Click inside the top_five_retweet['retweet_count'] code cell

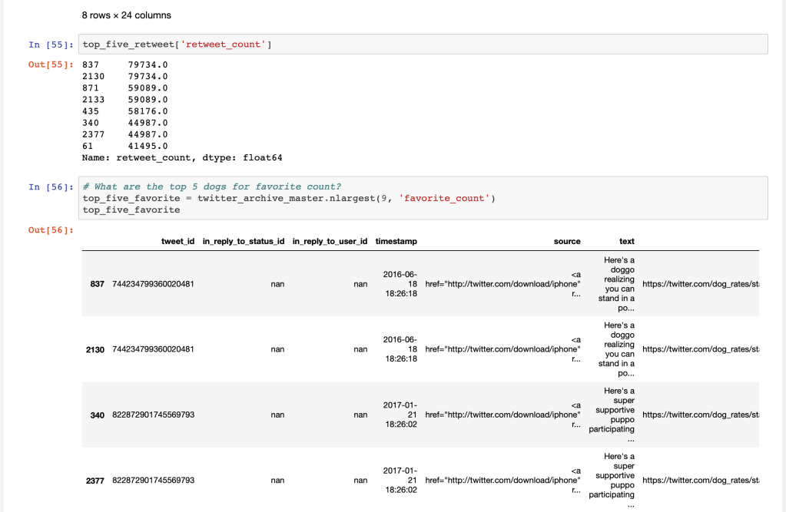point(423,45)
